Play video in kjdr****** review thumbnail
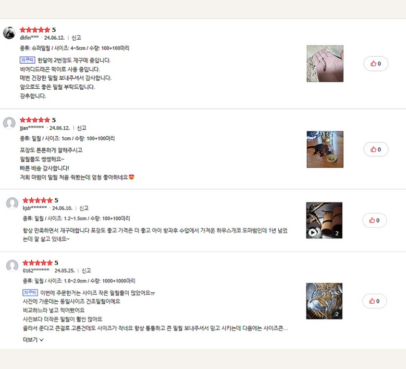This screenshot has width=406, height=369. coord(312,232)
